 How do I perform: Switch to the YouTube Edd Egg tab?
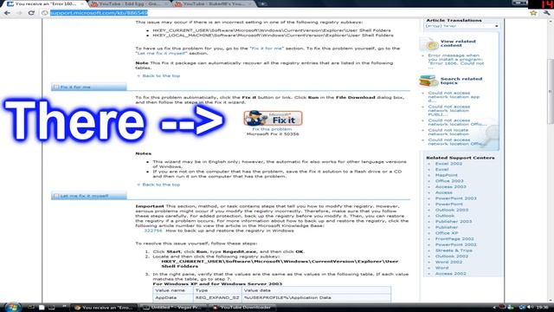pos(129,3)
